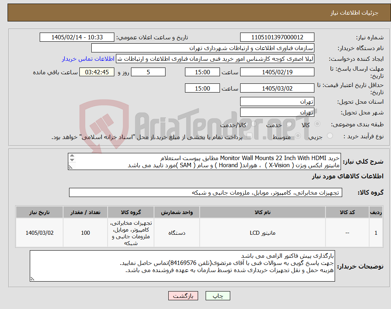Click the واحد شمارش column header
Viewport: 391px width, 309px height.
(177, 212)
